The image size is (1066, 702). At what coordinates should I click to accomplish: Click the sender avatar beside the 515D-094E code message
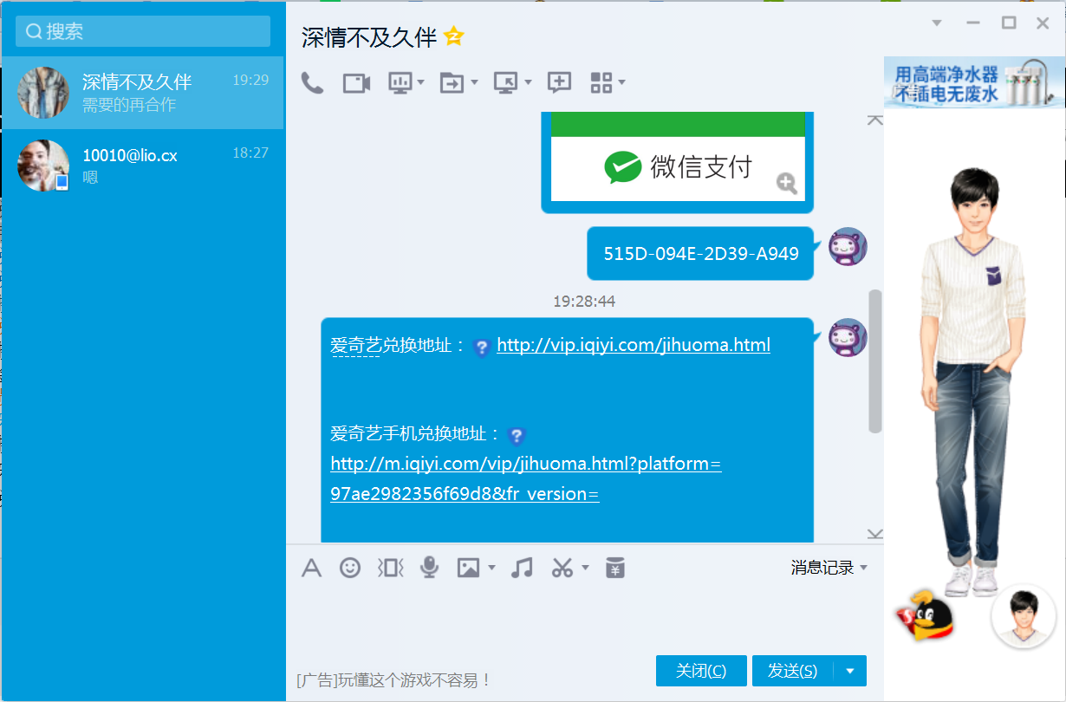848,247
